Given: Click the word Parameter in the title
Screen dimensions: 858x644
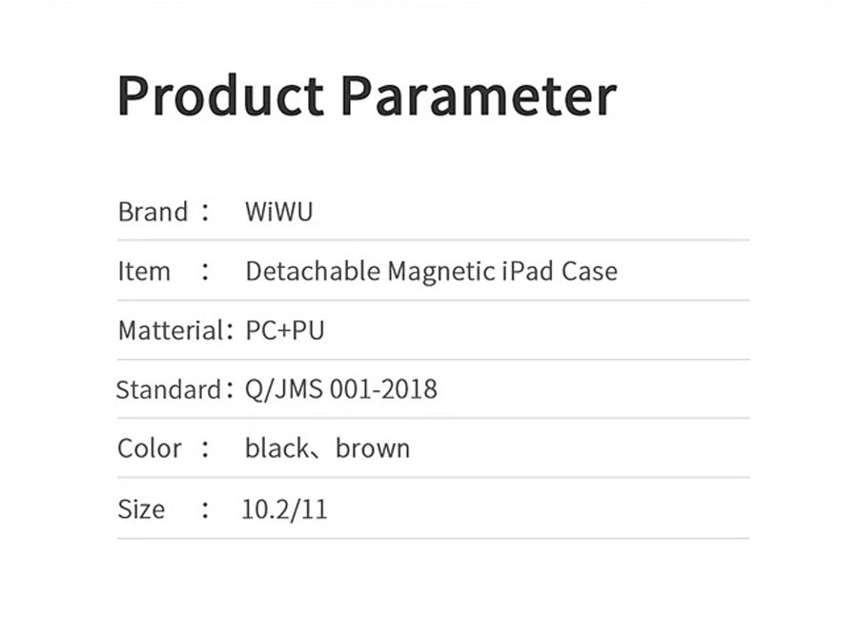Looking at the screenshot, I should 479,97.
